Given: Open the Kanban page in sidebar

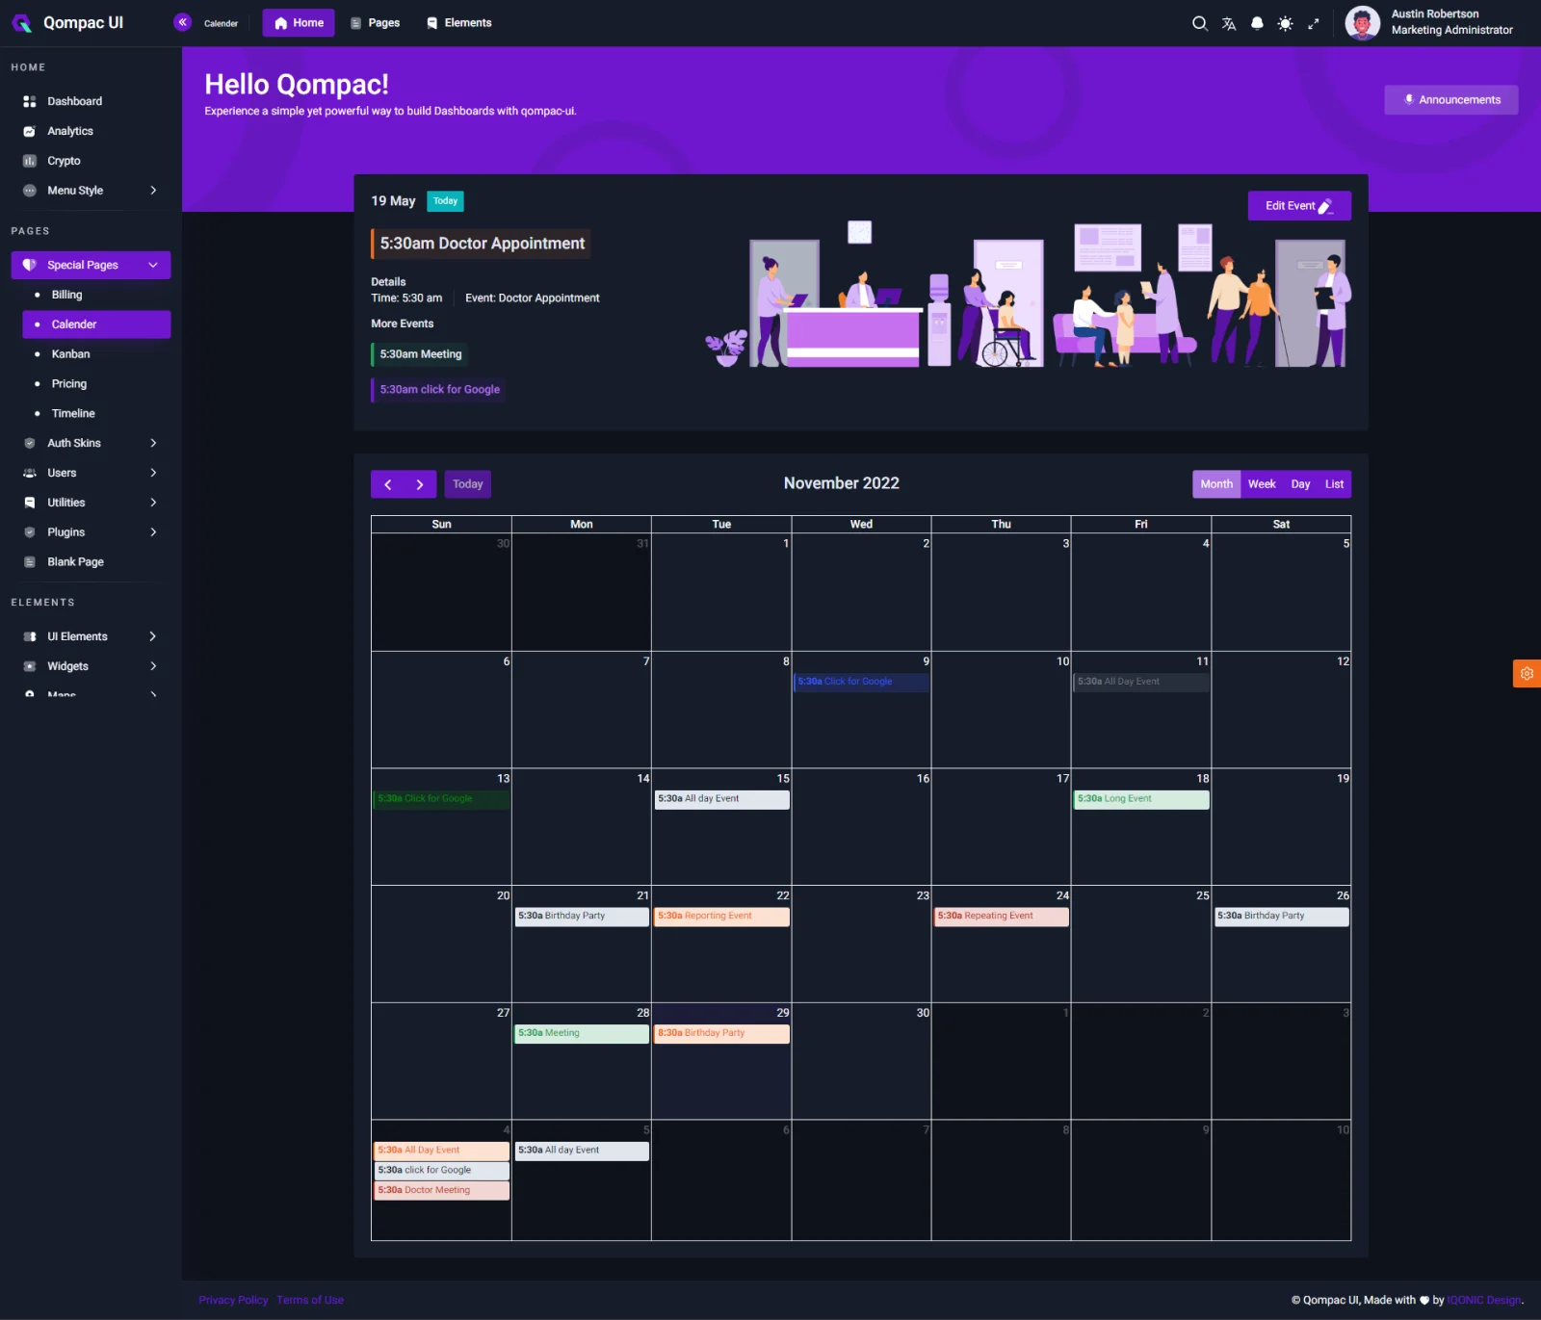Looking at the screenshot, I should [70, 354].
